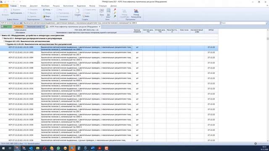Screen dimensions: 269x151
Task: Switch to the Объекты document tab
Action: point(18,27)
